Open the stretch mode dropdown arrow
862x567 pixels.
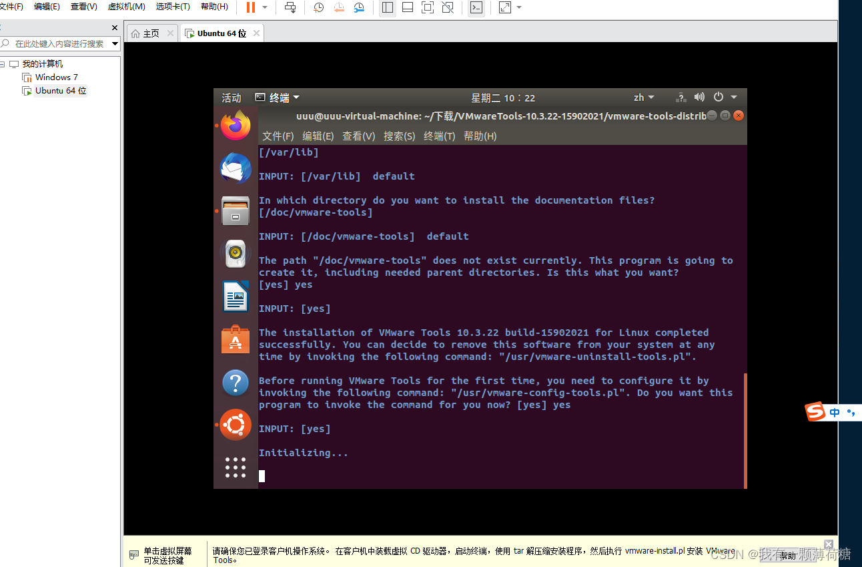(519, 7)
